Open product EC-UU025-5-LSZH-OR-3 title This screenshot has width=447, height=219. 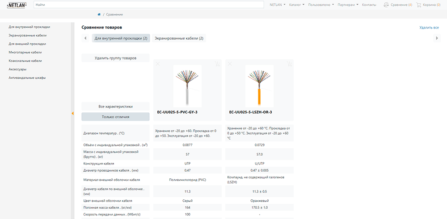coord(251,112)
